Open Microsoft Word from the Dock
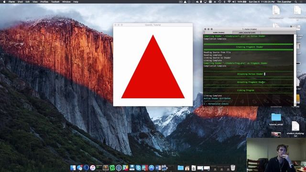This screenshot has width=306, height=172. pos(158,168)
